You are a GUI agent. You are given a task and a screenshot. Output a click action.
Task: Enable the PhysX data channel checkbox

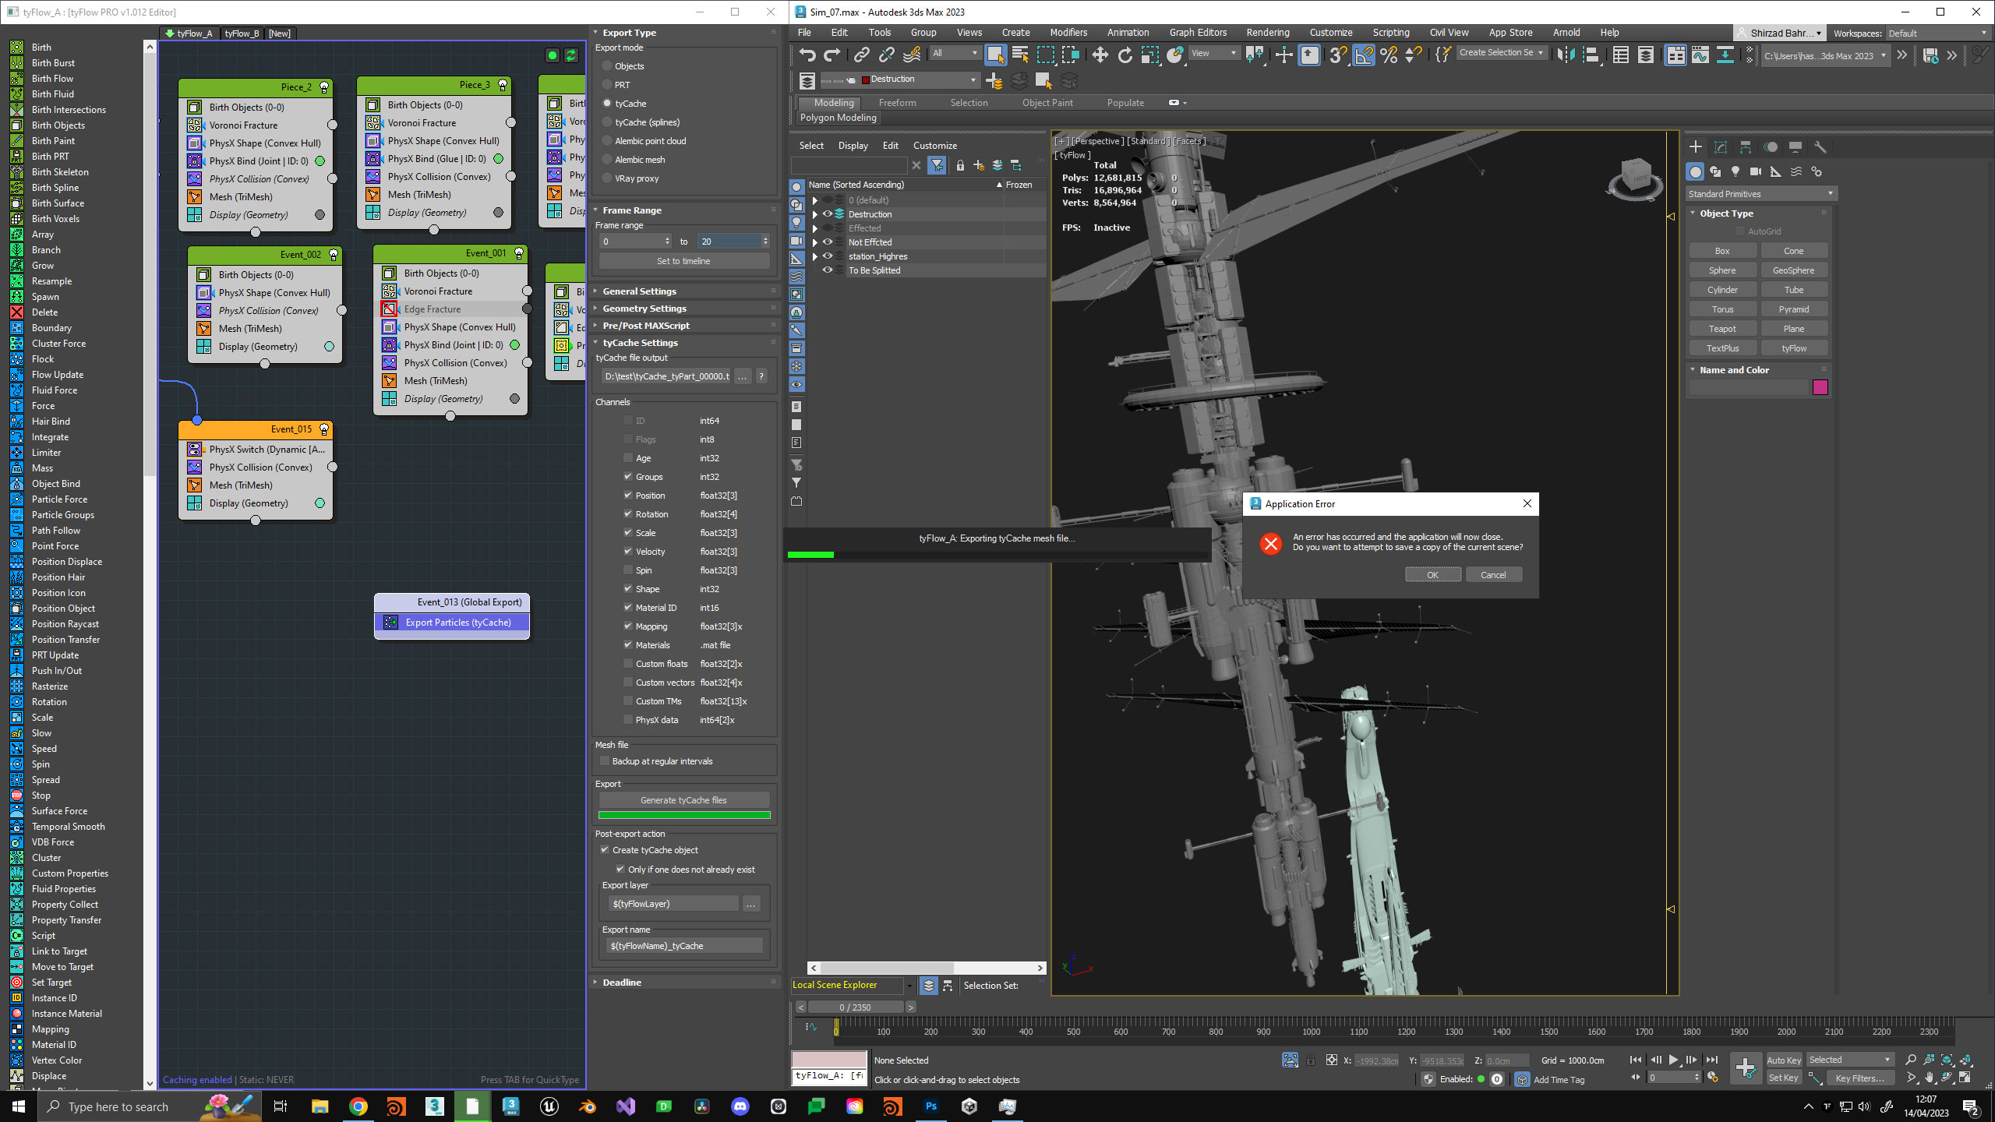628,719
